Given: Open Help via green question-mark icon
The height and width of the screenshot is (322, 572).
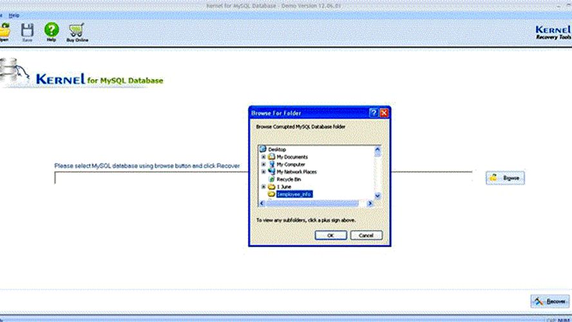Looking at the screenshot, I should point(52,32).
